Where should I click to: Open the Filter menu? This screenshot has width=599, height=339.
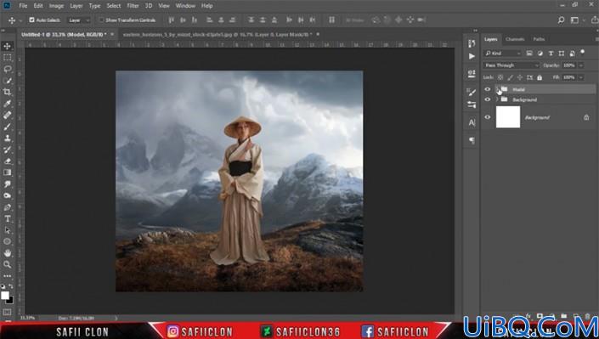133,6
